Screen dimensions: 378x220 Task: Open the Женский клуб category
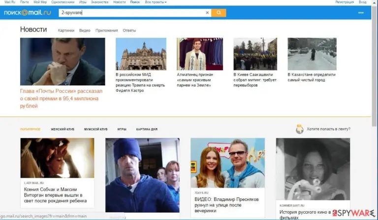pyautogui.click(x=63, y=129)
